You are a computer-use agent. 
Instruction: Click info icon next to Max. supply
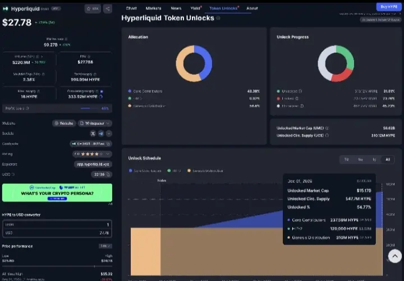(38, 91)
